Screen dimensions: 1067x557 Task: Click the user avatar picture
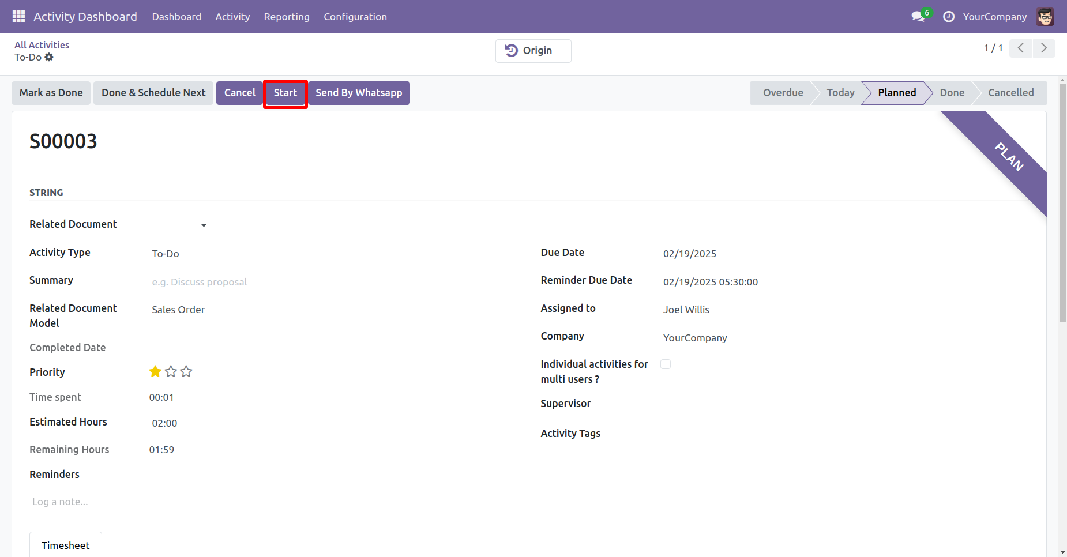pyautogui.click(x=1045, y=17)
